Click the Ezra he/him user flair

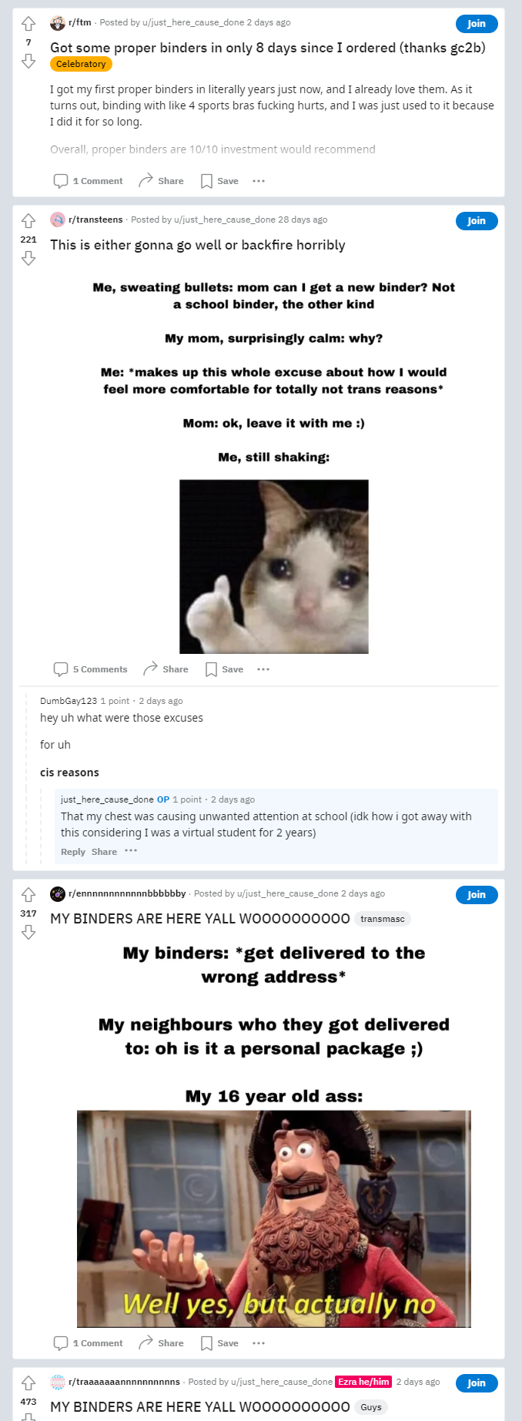[x=363, y=1382]
